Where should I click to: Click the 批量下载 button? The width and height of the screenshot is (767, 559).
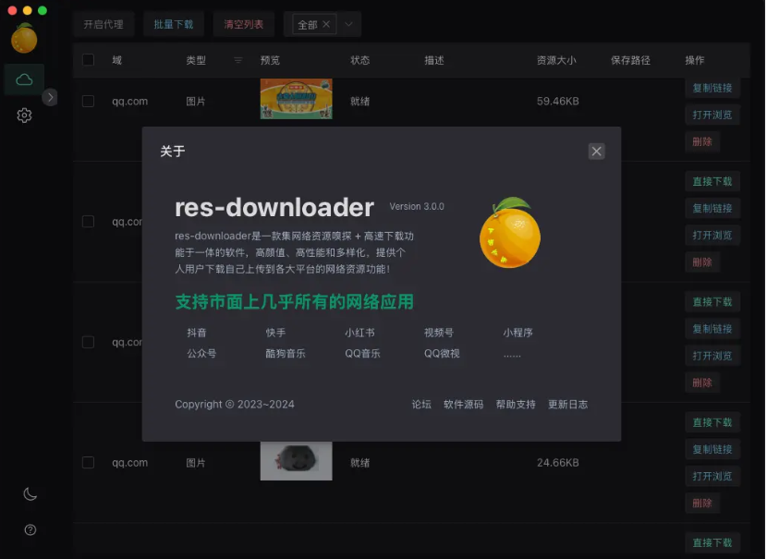[x=173, y=24]
